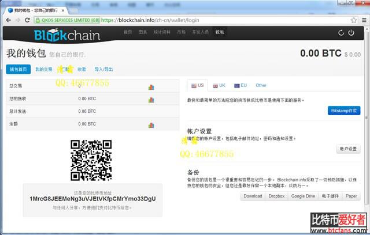Click the $ 0.00 dollar balance
Screen dimensions: 370x235
tap(353, 55)
